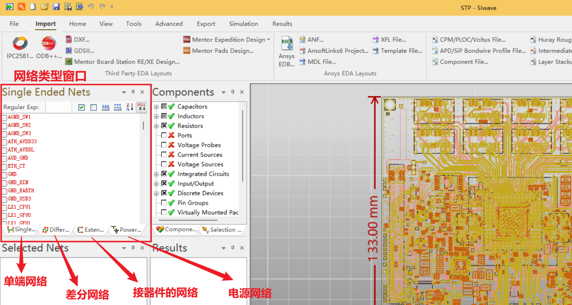Click the Save As icon in title bar

tap(68, 6)
